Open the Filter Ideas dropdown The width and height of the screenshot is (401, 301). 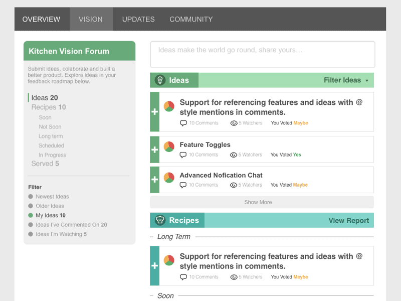(x=346, y=80)
